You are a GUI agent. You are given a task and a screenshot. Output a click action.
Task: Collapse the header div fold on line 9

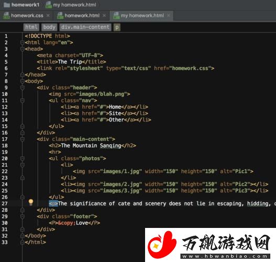[23, 88]
